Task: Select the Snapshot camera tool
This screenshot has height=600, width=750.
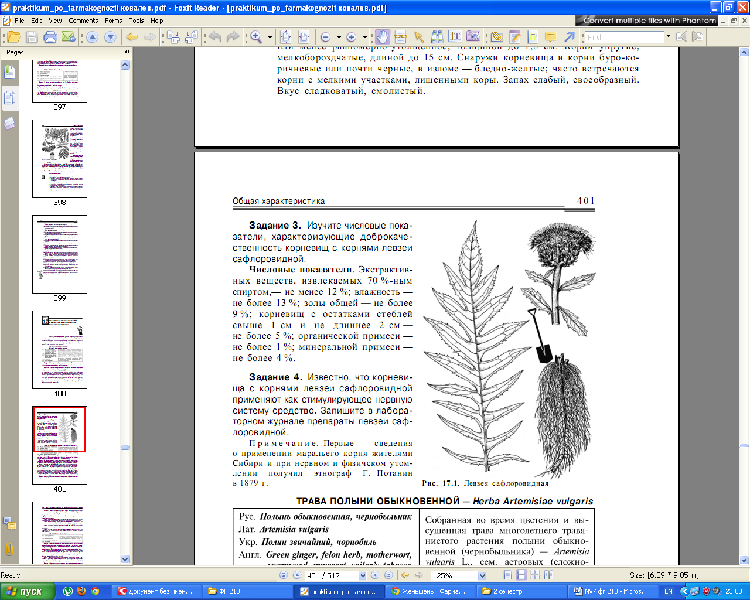Action: point(473,37)
